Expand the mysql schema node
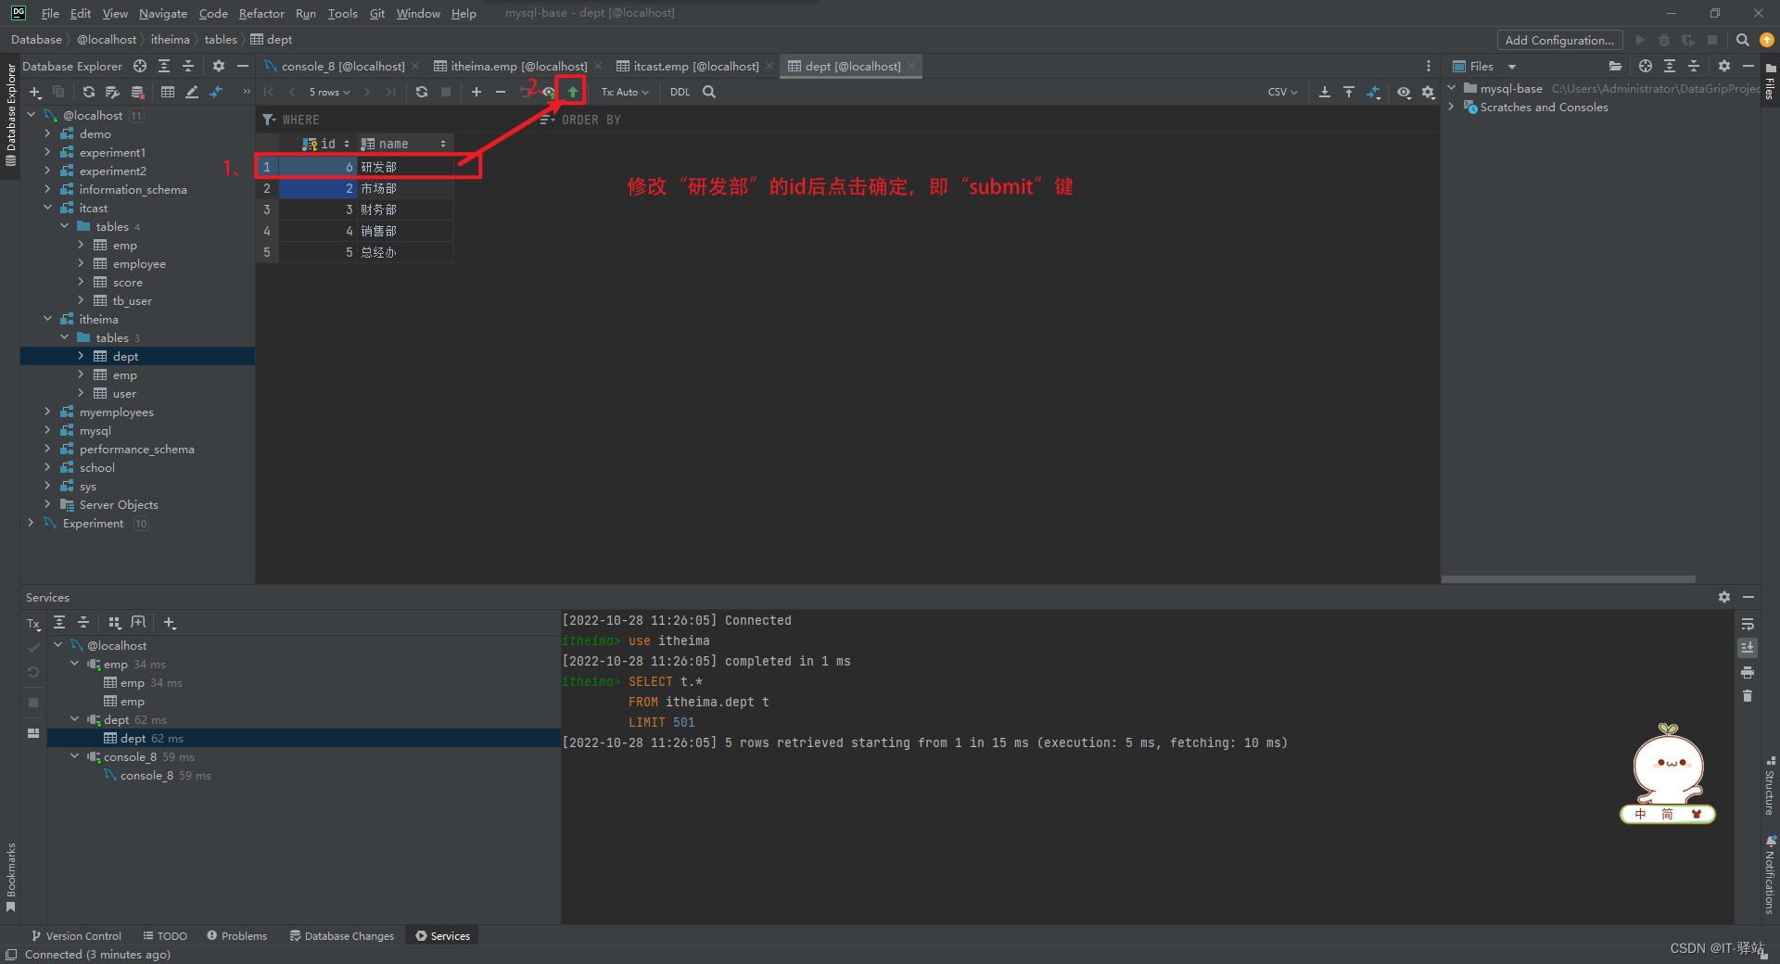 [48, 430]
